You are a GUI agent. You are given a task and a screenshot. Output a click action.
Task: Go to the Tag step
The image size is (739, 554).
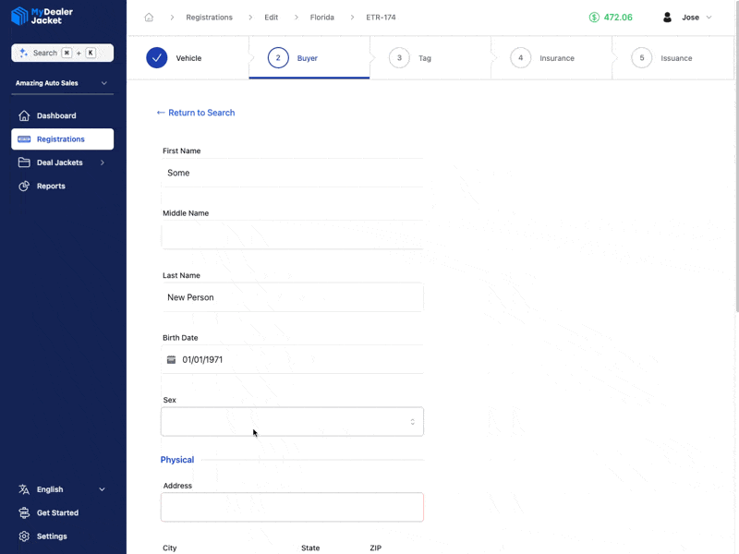pyautogui.click(x=412, y=57)
